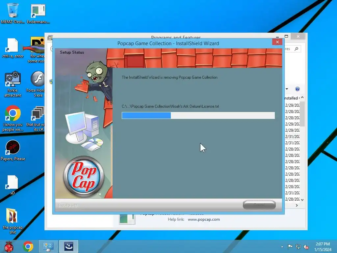The height and width of the screenshot is (253, 337).
Task: Open the xD desktop file
Action: (13, 185)
